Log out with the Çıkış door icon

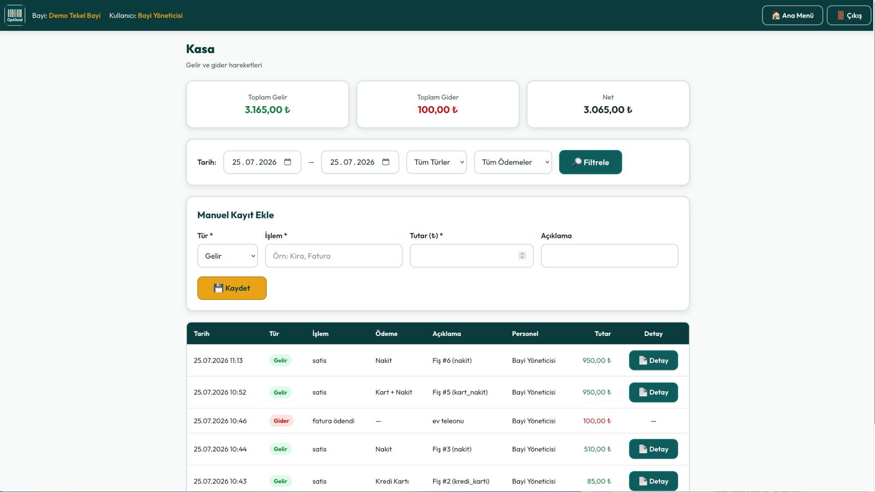coord(849,15)
